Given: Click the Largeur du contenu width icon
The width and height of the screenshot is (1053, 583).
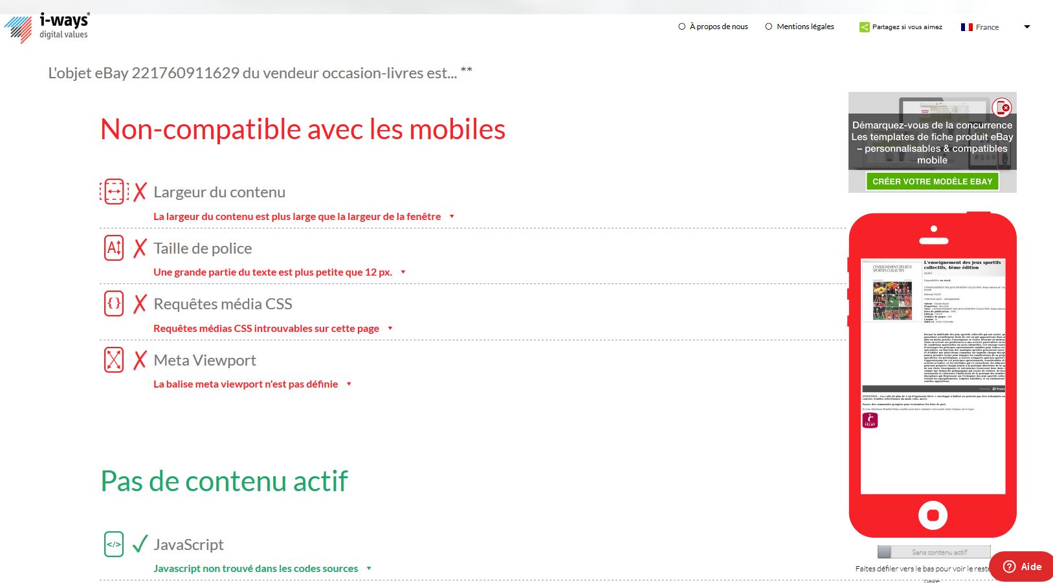Looking at the screenshot, I should coord(114,192).
